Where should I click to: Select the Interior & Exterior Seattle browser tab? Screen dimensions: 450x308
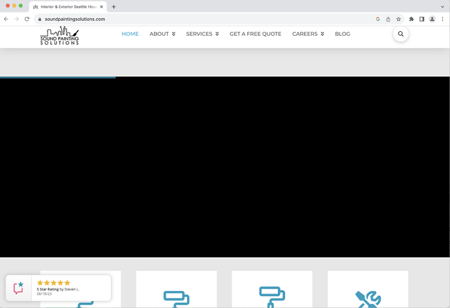68,7
